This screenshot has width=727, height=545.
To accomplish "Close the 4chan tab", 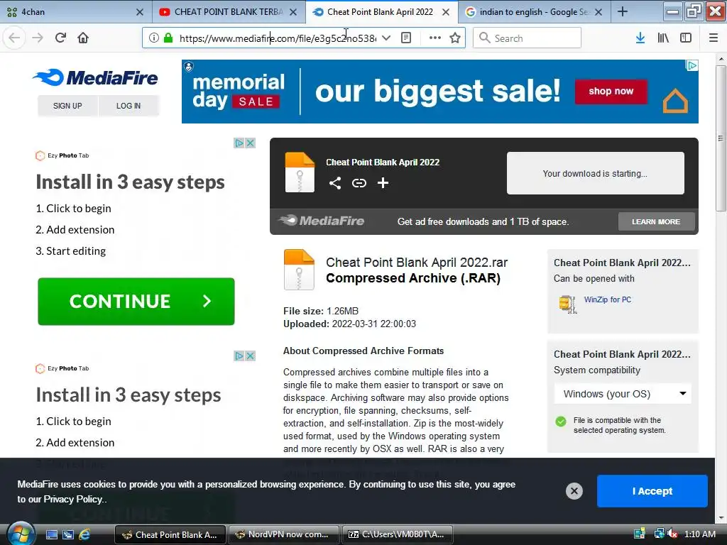I will (140, 12).
